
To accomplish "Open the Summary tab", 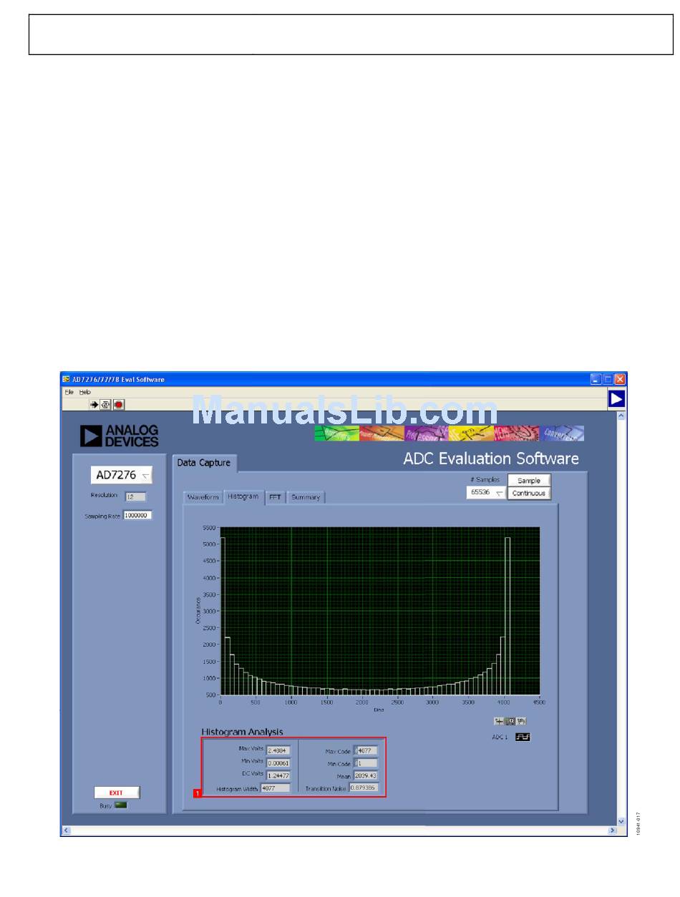I will [x=306, y=497].
